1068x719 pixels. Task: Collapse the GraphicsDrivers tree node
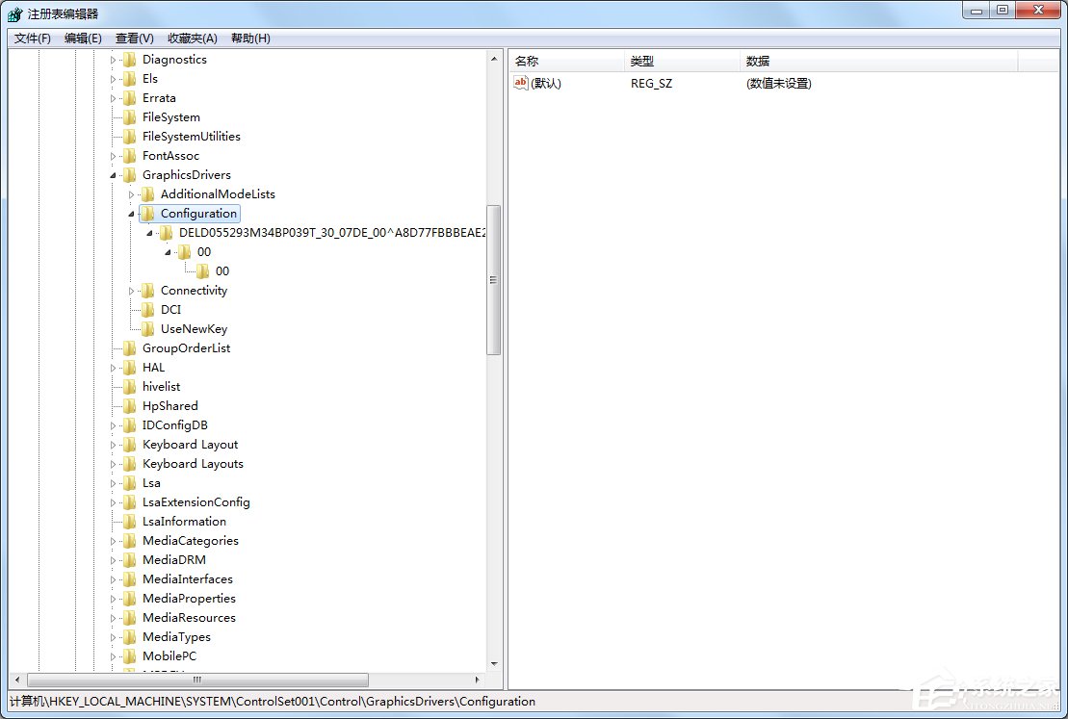coord(112,175)
